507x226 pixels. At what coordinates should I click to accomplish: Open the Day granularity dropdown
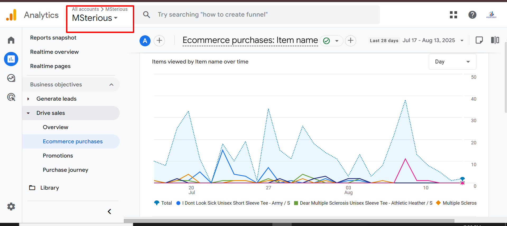point(452,62)
